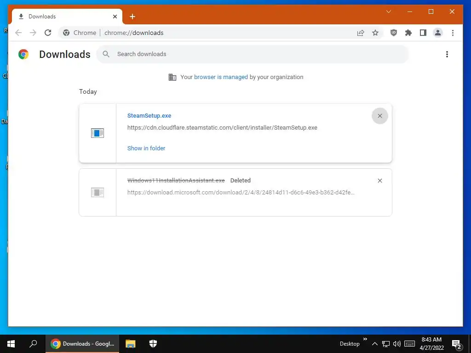Maximize the Chrome window
Image resolution: width=471 pixels, height=353 pixels.
pos(431,11)
